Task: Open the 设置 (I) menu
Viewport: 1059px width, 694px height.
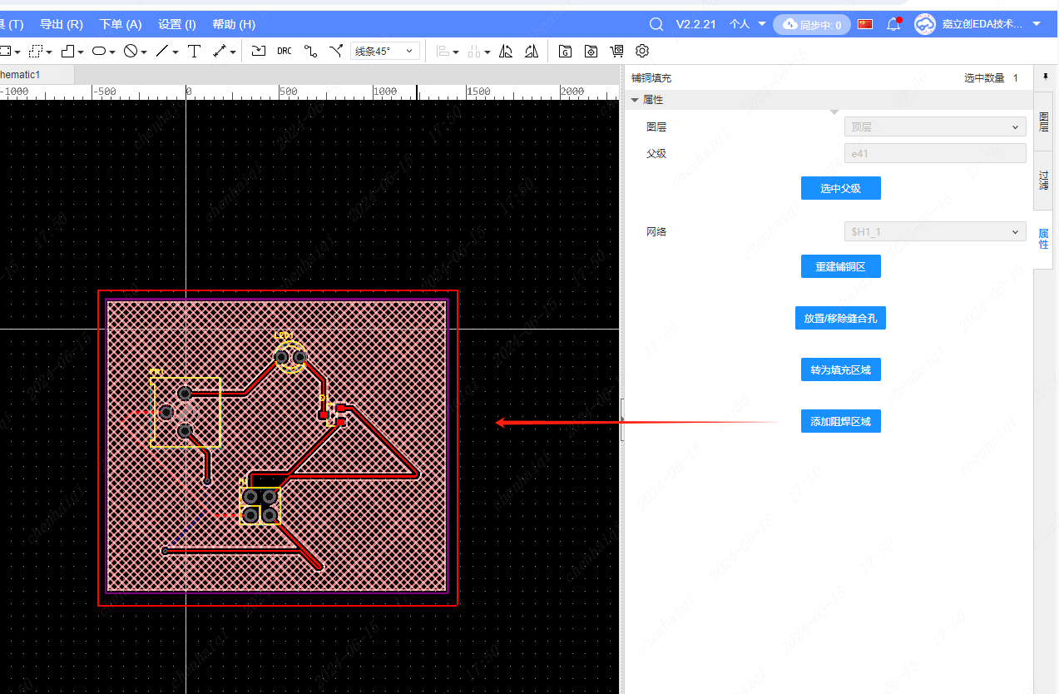Action: (x=176, y=24)
